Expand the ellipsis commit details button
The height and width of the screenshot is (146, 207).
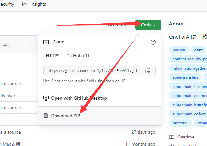coord(6,45)
